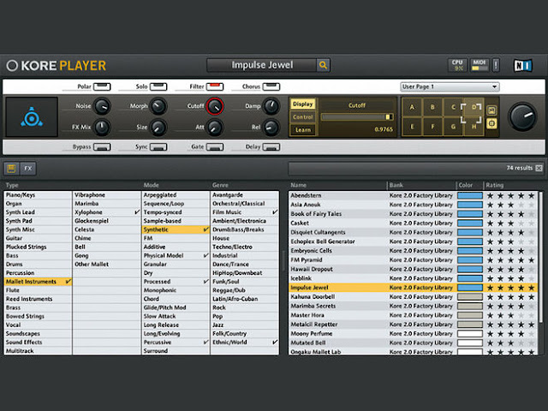This screenshot has height=411, width=548.
Task: Select Synthetic in the Mode list
Action: [x=176, y=229]
